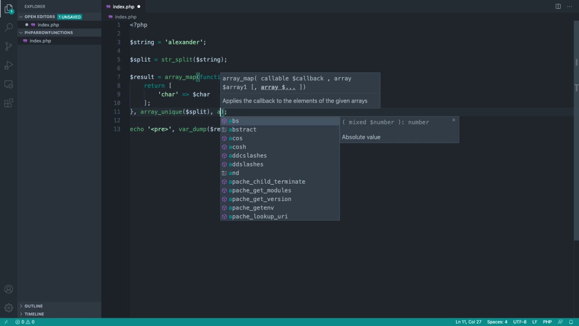Choose the acosh suggestion
The width and height of the screenshot is (579, 326).
tap(280, 147)
